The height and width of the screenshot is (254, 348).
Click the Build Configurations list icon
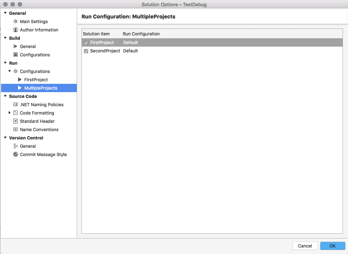(16, 55)
